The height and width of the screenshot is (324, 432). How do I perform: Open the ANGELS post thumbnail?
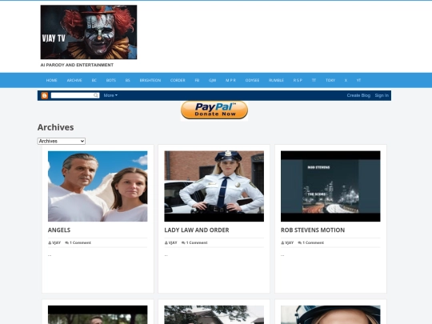coord(98,186)
